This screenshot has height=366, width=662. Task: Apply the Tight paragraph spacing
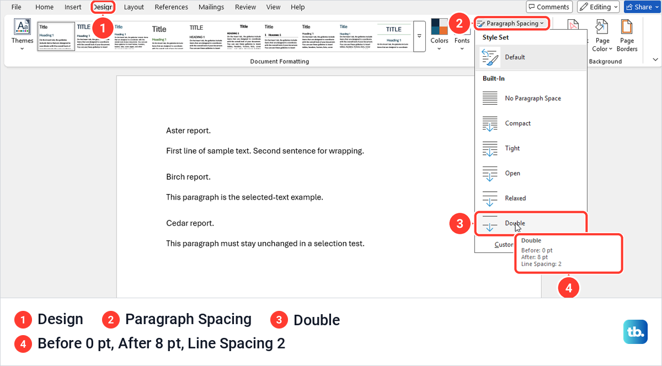click(531, 148)
